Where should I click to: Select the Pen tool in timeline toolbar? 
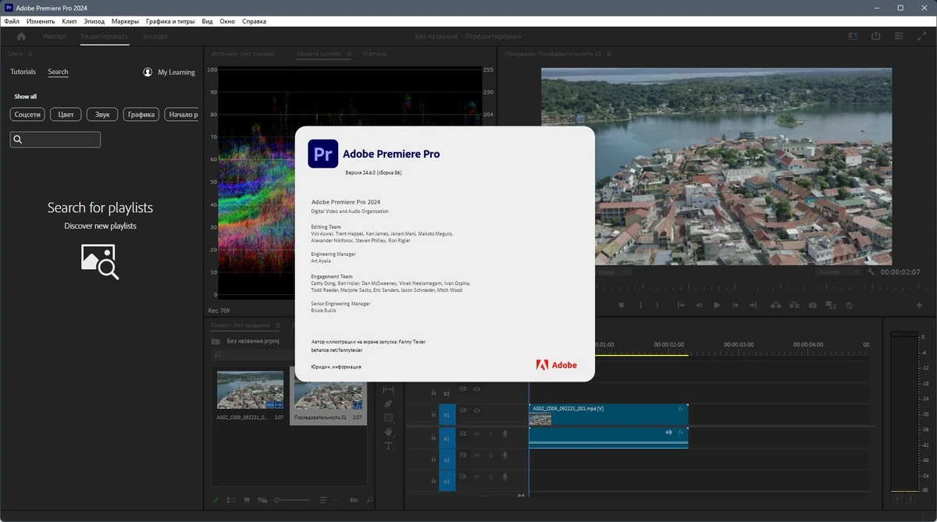[x=388, y=403]
